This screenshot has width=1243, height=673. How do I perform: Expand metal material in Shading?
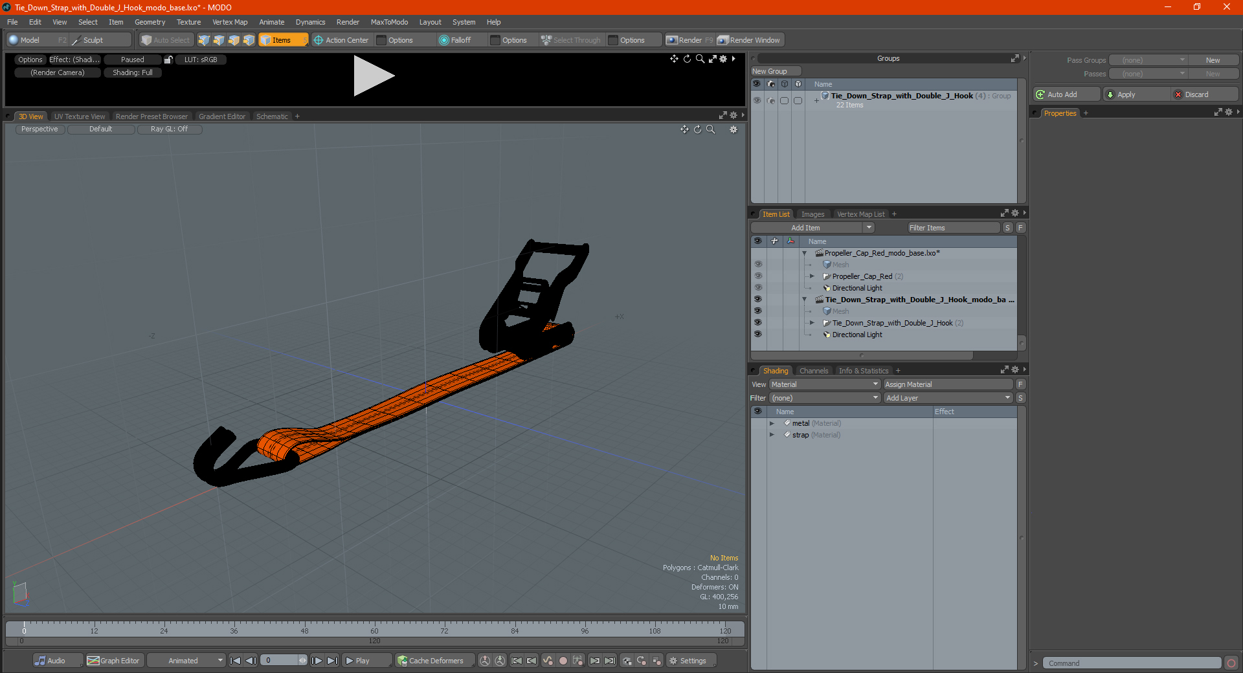772,423
